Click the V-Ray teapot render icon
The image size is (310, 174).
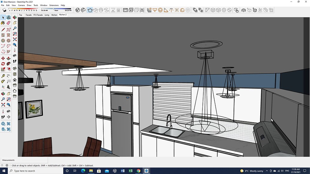click(x=90, y=10)
